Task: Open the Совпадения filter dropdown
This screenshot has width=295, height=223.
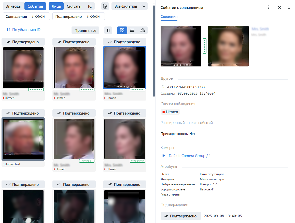Action: (x=26, y=16)
